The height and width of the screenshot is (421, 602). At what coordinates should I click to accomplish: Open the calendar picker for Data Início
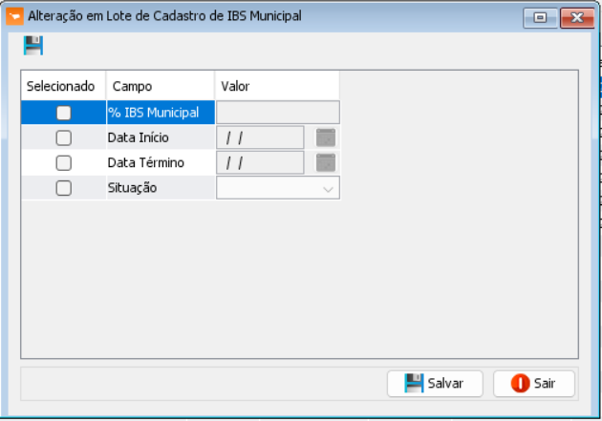[x=326, y=137]
